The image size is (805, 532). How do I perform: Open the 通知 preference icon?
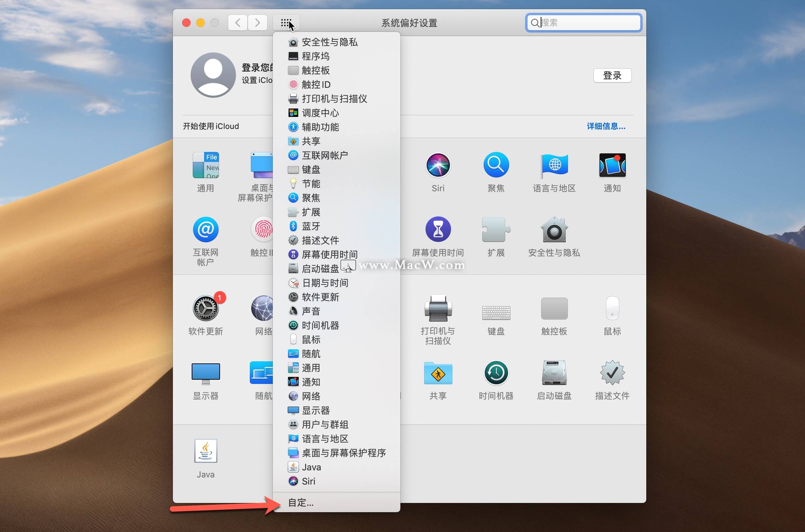(x=612, y=165)
